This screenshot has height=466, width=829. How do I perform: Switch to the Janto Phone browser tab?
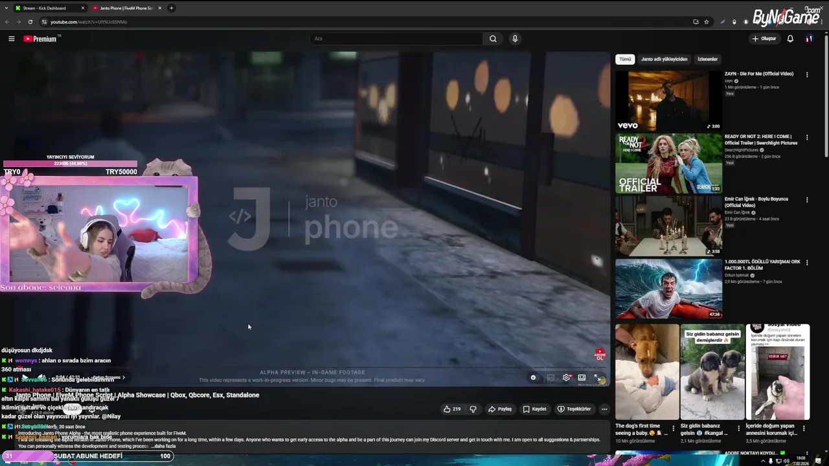126,8
